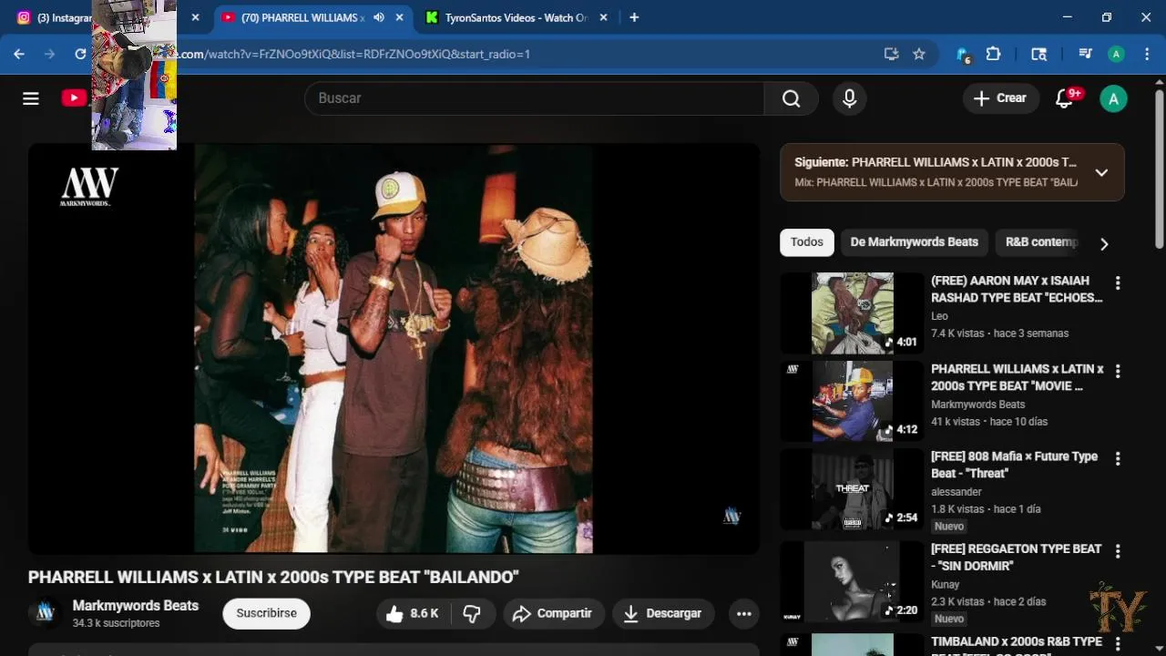
Task: Open the notifications bell
Action: (1064, 98)
